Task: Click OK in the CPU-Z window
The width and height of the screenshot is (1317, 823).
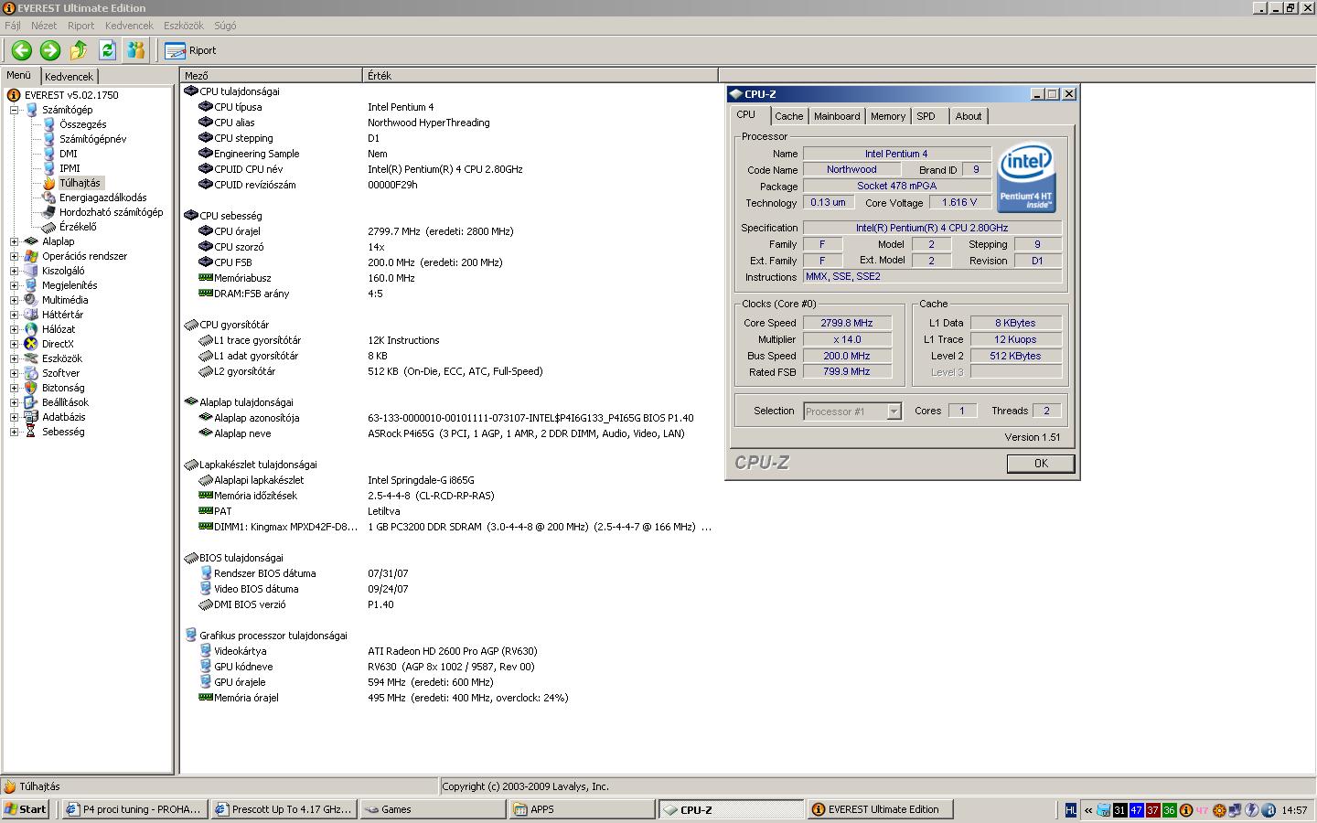Action: click(1041, 464)
